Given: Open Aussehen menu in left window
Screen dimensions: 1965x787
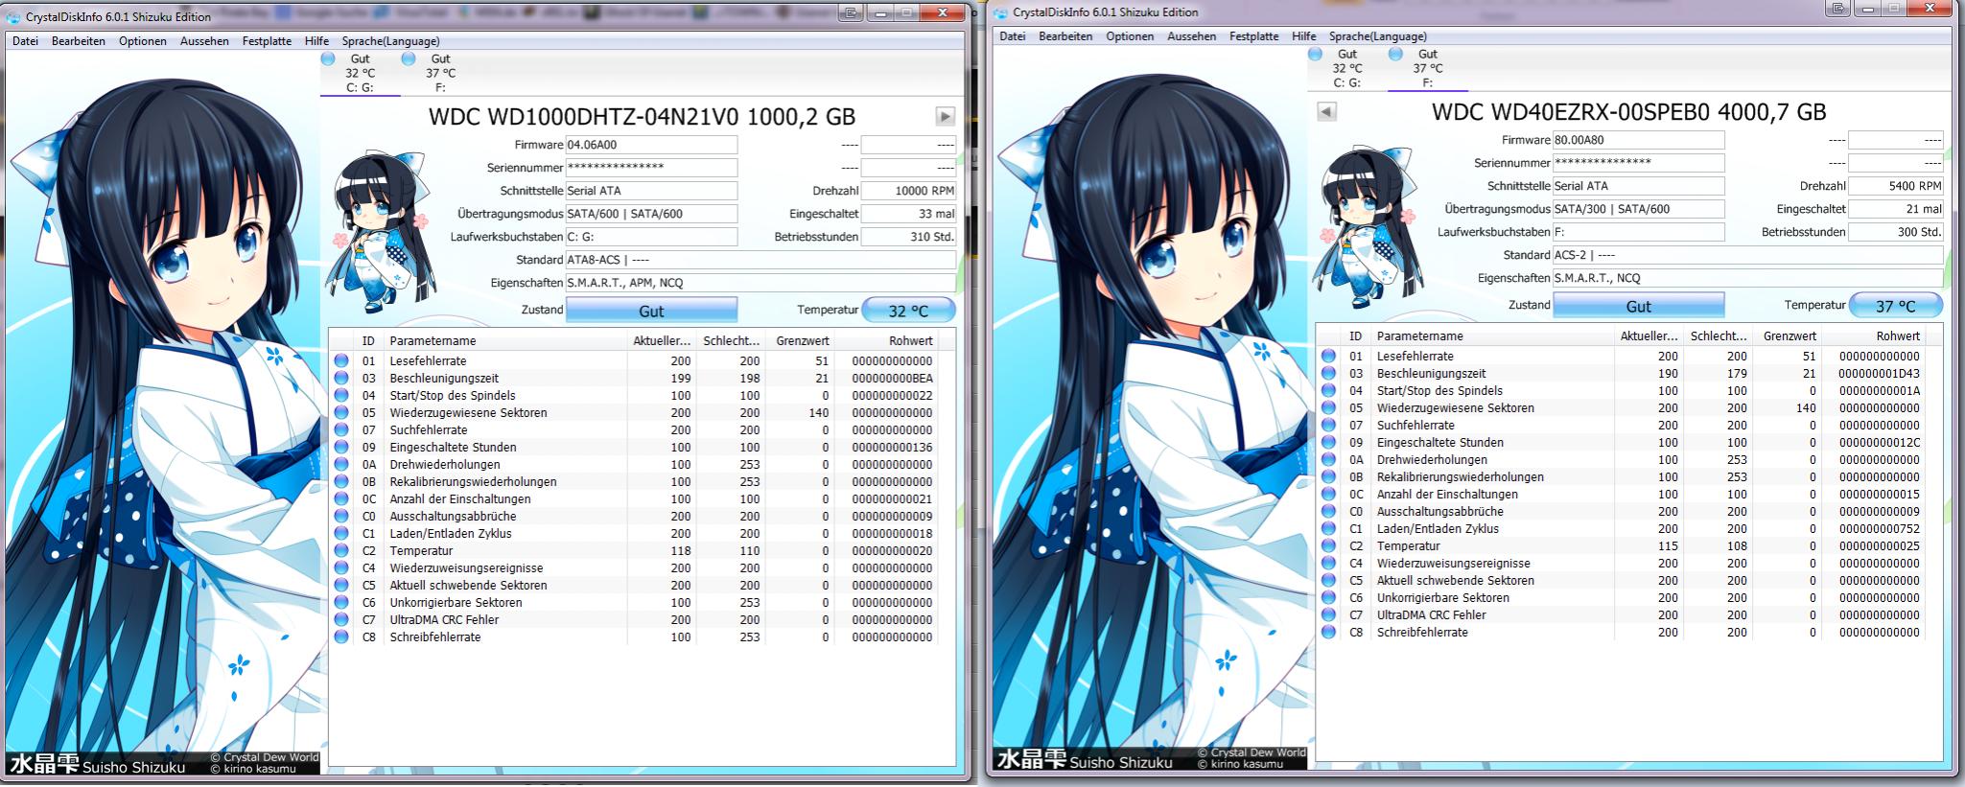Looking at the screenshot, I should tap(204, 41).
